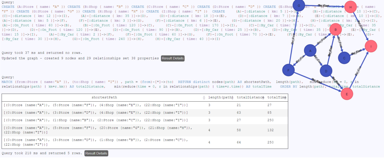
Task: Sort by the length(path) column sort arrows
Action: tap(233, 98)
